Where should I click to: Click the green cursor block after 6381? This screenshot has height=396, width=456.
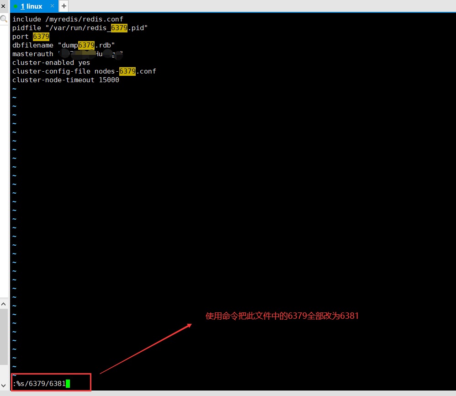coord(68,384)
